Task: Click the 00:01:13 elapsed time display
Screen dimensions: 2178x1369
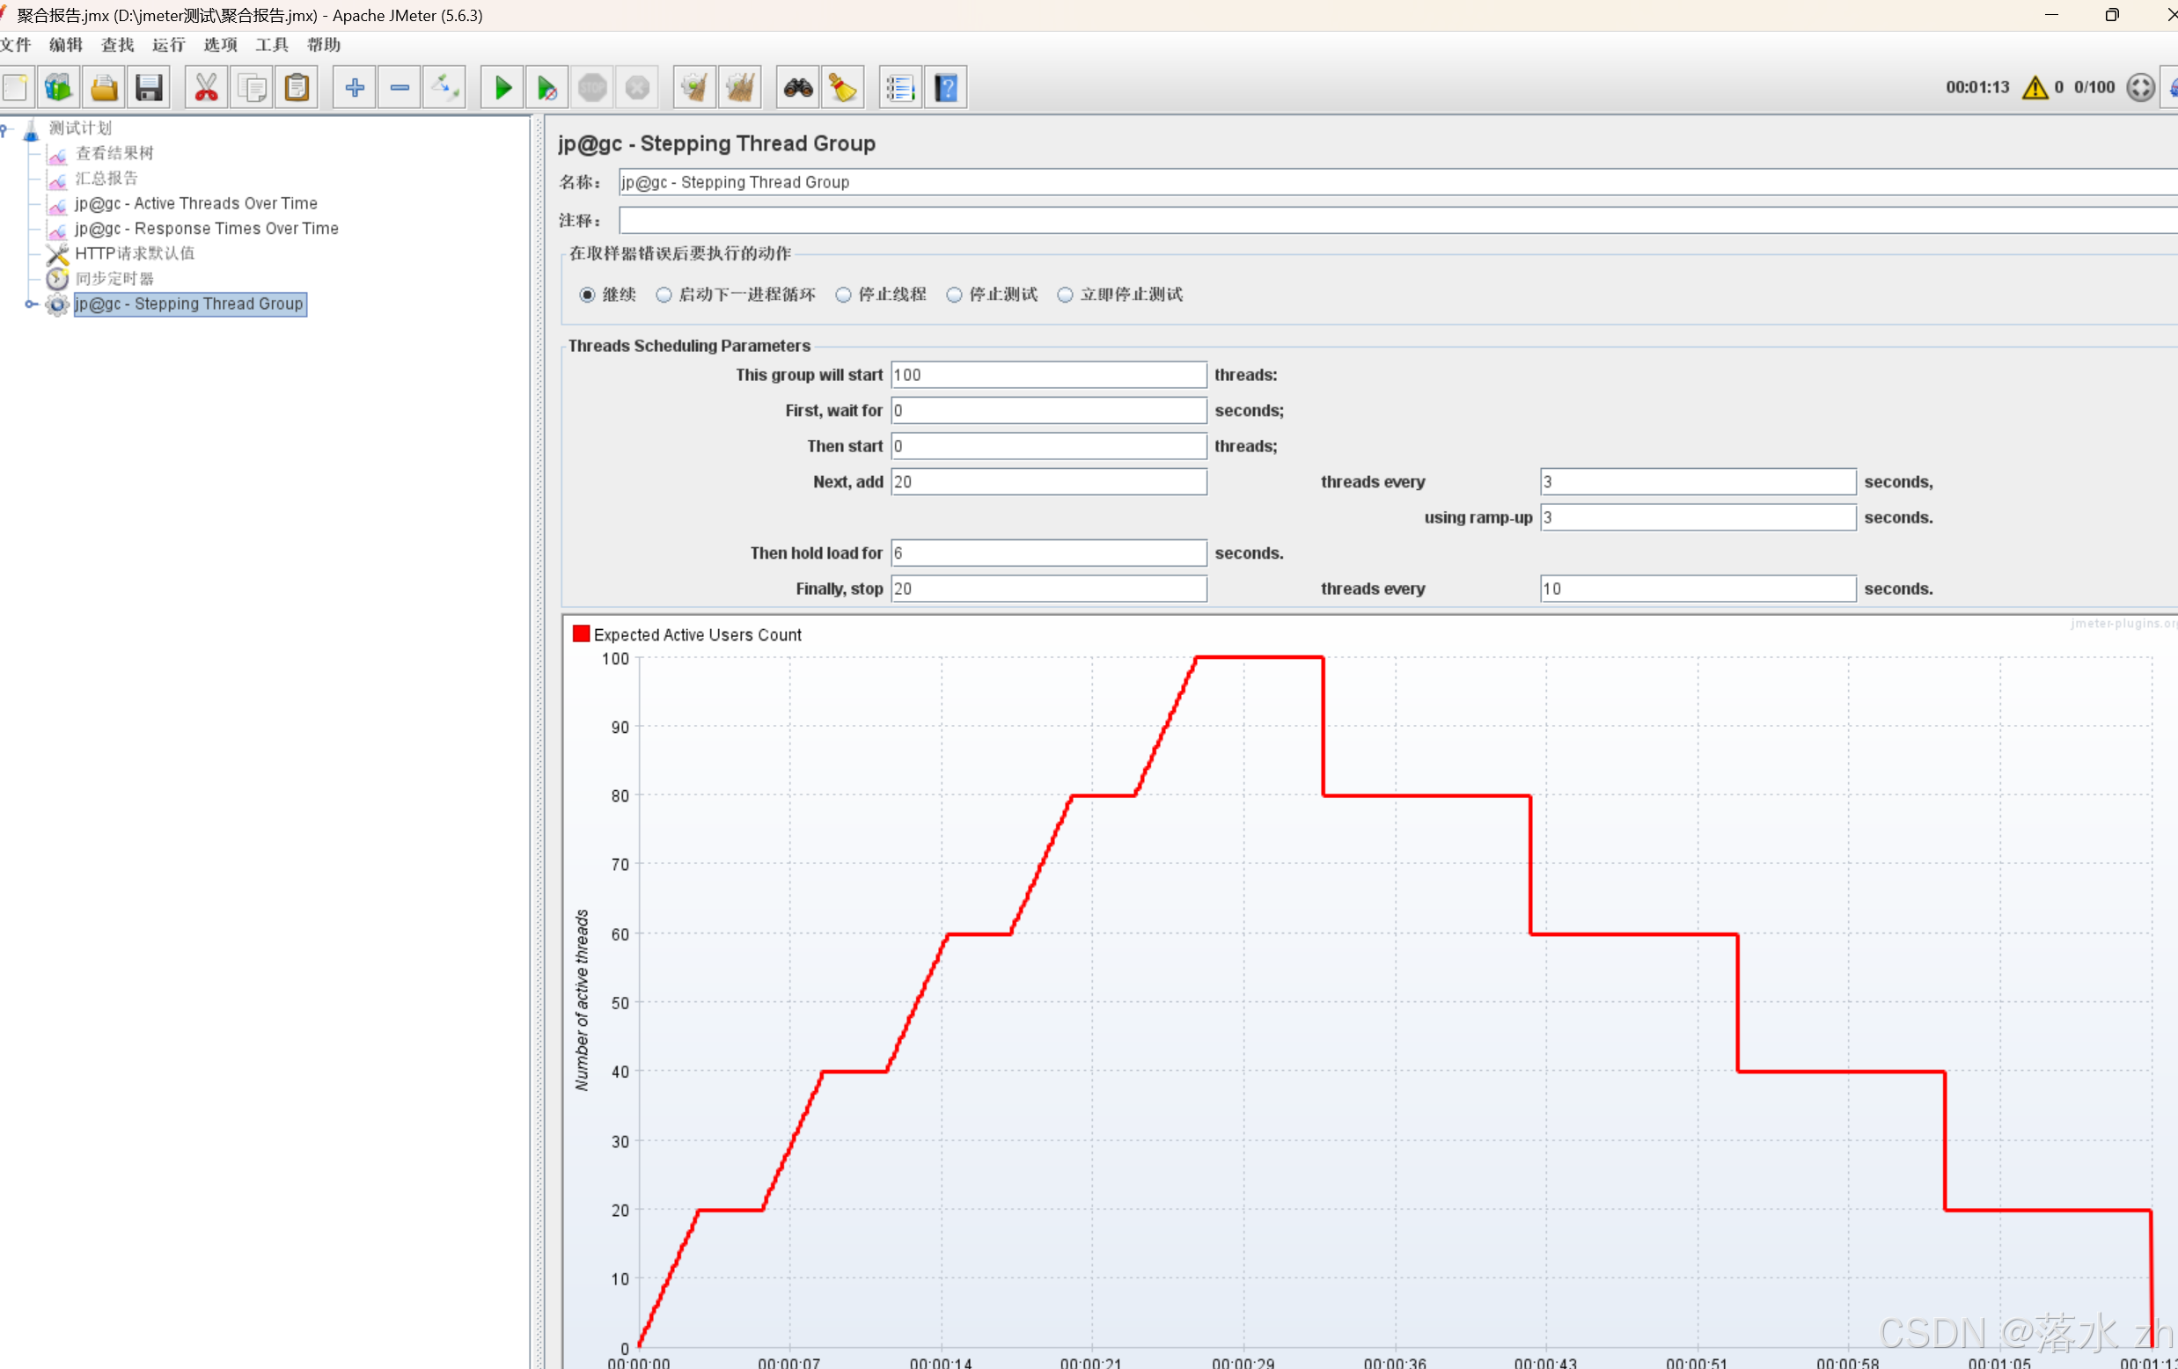Action: (1977, 88)
